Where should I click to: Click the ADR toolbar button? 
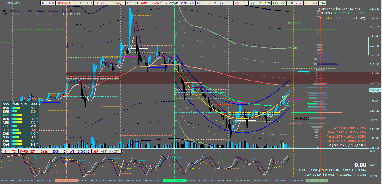pyautogui.click(x=144, y=3)
